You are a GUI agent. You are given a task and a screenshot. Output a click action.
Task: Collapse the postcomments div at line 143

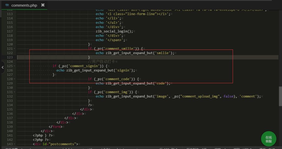15,144
